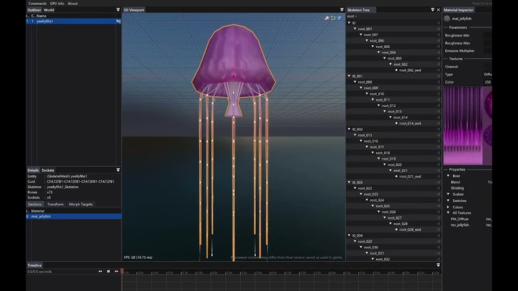Screen dimensions: 518x291
Task: Click the mat_jellyfish material sphere icon
Action: [447, 19]
